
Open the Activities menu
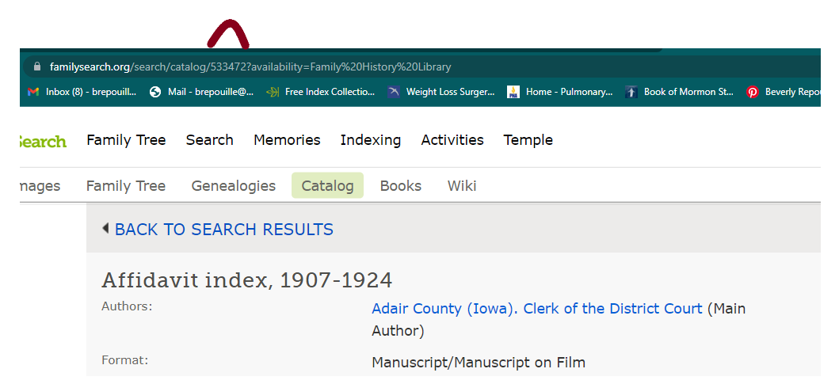(x=452, y=140)
